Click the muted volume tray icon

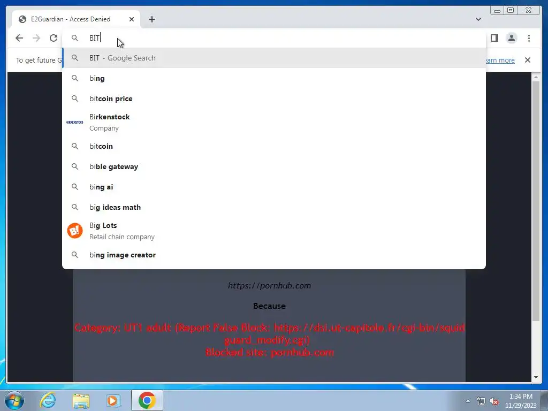tap(494, 401)
